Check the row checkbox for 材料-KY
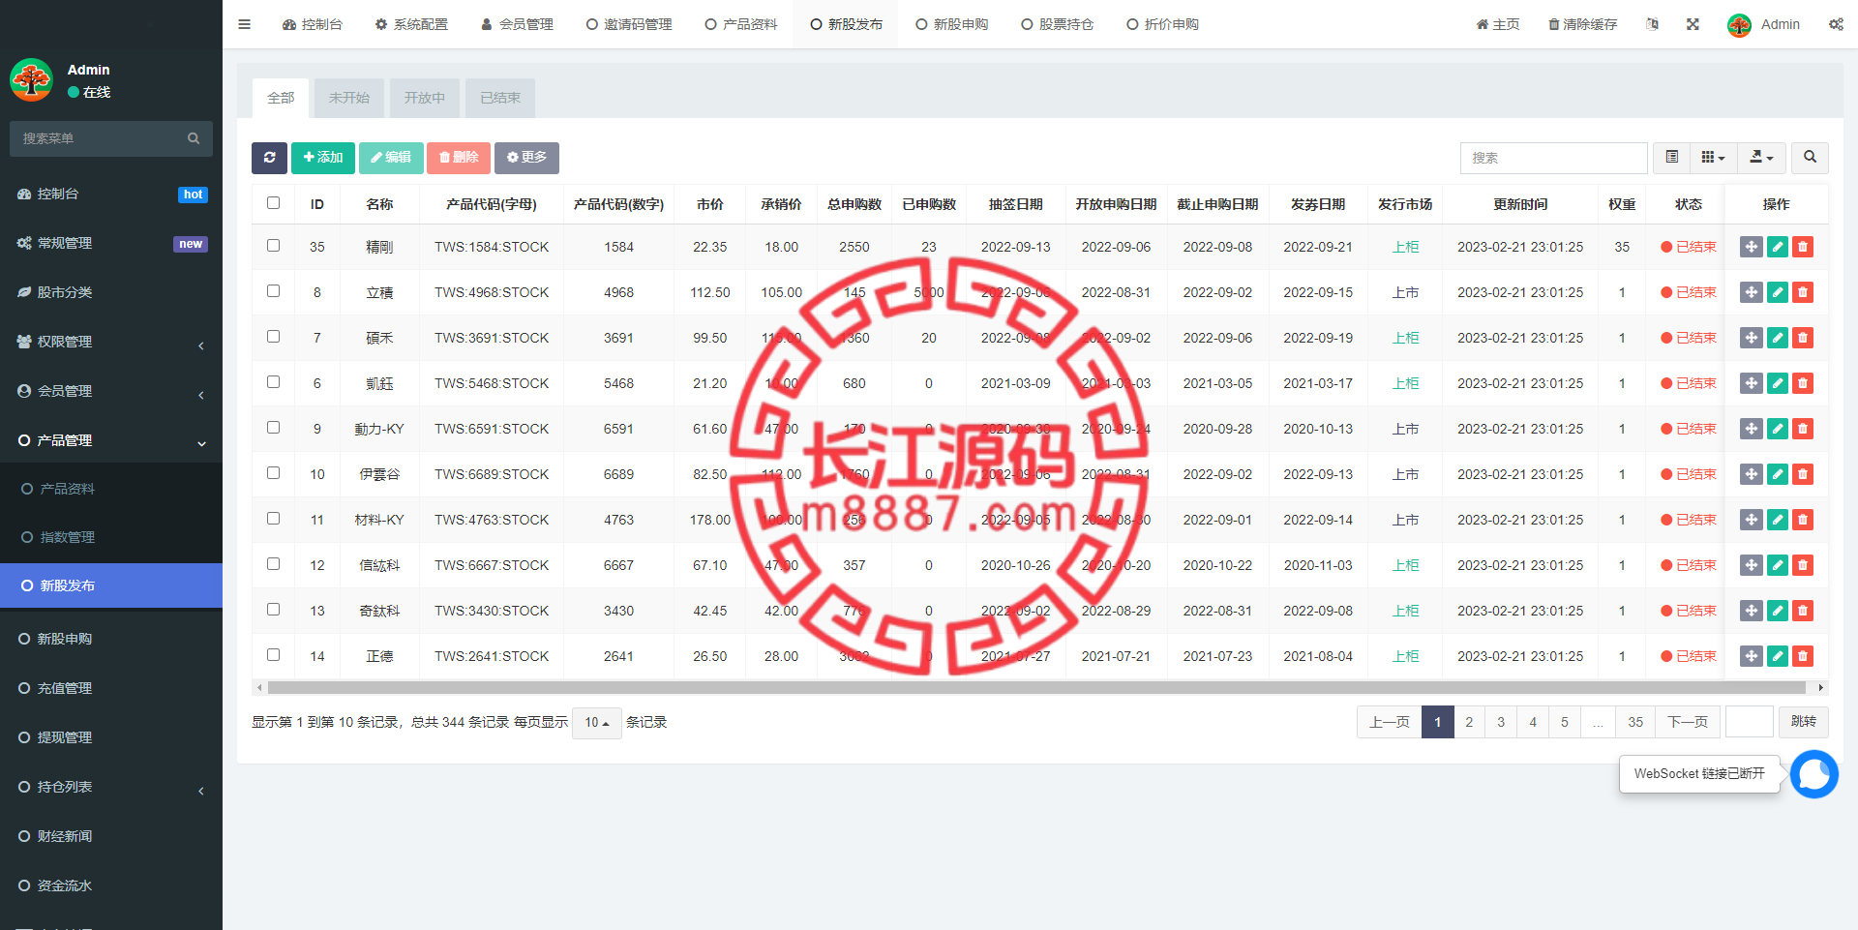 [273, 519]
